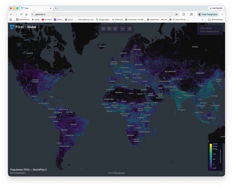This screenshot has width=233, height=187.
Task: Click the Ask Gemini button
Action: point(216,8)
